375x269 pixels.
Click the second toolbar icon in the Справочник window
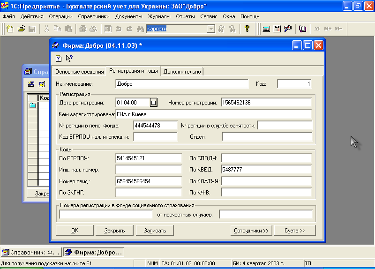pyautogui.click(x=42, y=84)
